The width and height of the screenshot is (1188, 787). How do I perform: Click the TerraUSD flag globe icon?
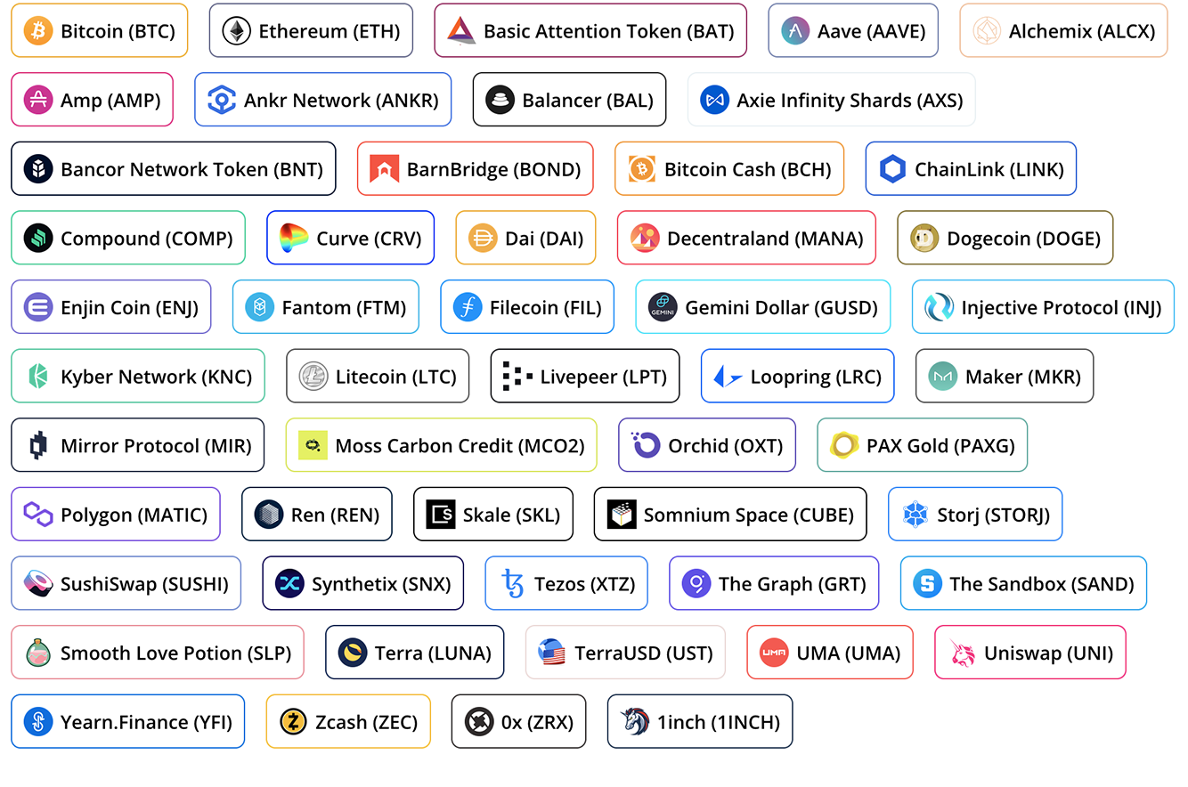553,653
